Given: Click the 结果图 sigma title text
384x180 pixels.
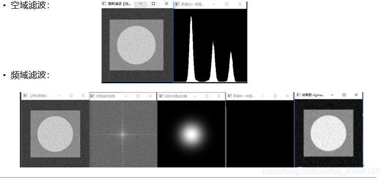Looking at the screenshot, I should tap(313, 95).
